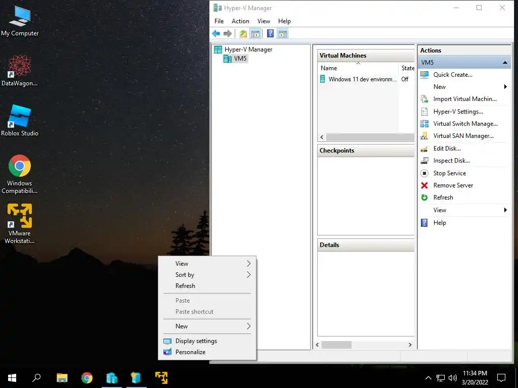Screen dimensions: 518x388
Task: Select Hyper-V Manager root node in tree
Action: pyautogui.click(x=243, y=50)
